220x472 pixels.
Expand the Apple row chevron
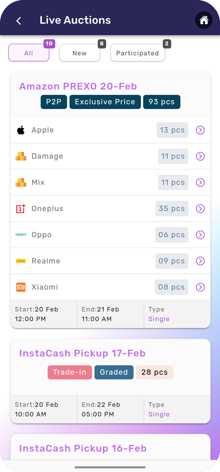click(x=200, y=130)
